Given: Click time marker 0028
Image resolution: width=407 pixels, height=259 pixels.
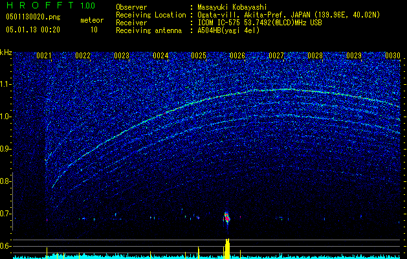Looking at the screenshot, I should (x=315, y=56).
